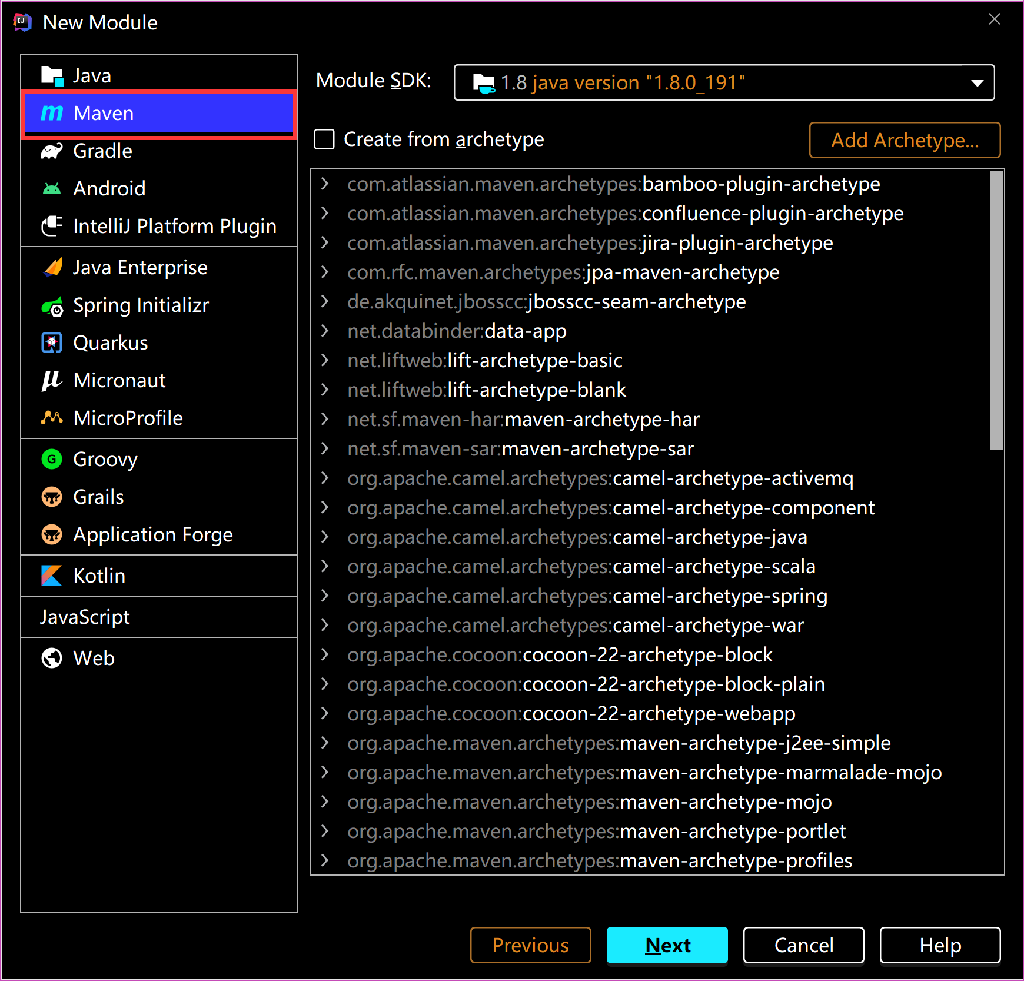Screen dimensions: 1024x981
Task: Select lift-archetype-blank row
Action: point(650,390)
